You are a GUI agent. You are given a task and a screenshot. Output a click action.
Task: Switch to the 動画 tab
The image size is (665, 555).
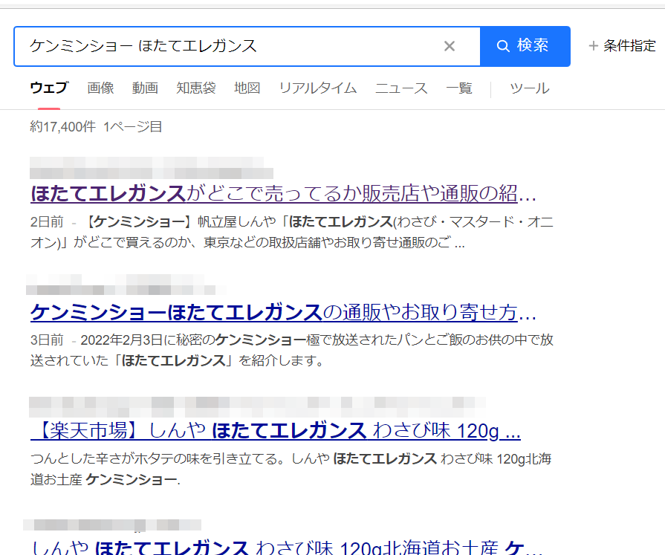coord(145,88)
